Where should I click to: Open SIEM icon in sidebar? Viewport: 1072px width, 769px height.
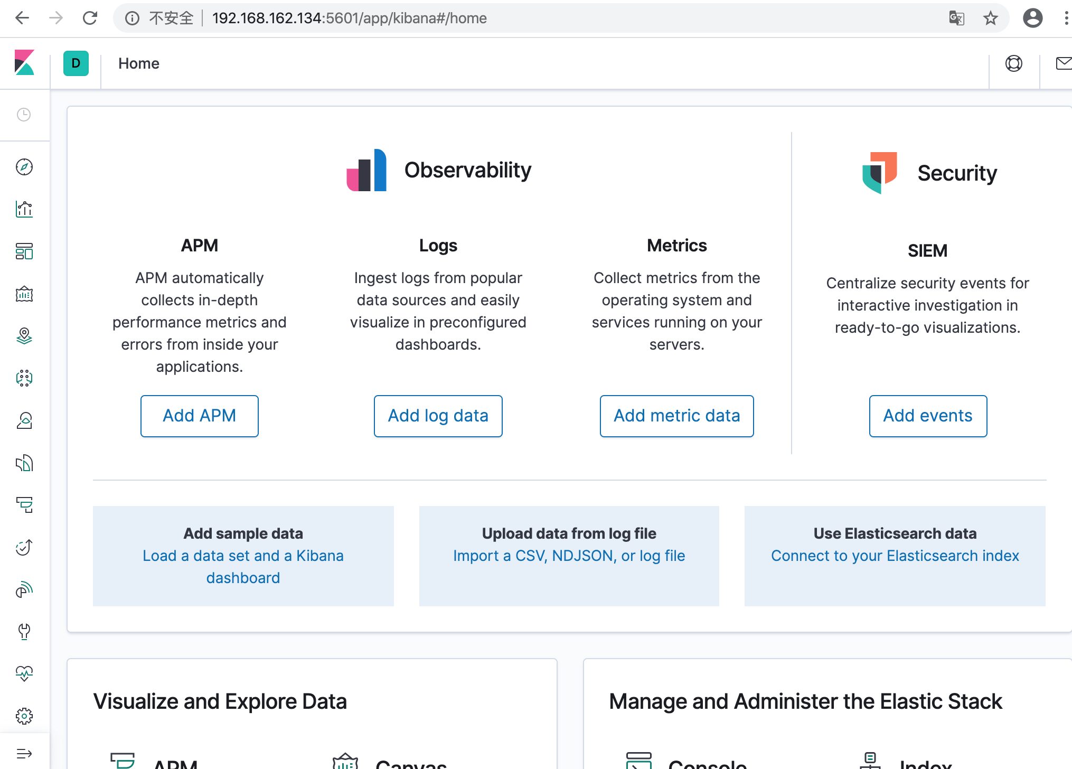click(24, 589)
